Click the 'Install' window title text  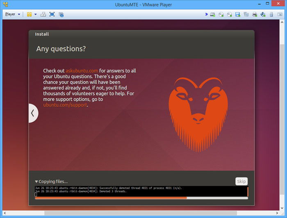coord(42,34)
